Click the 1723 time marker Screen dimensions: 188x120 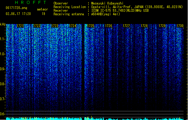coord(55,26)
